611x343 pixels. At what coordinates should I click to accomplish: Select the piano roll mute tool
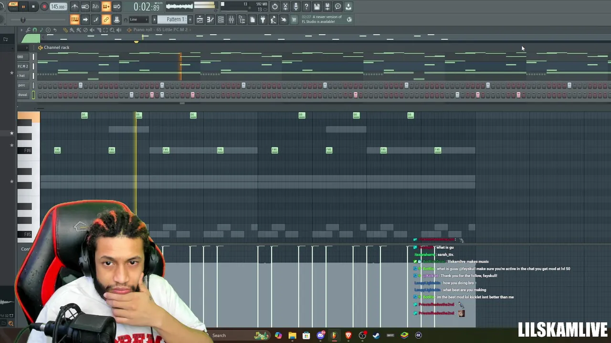(92, 30)
